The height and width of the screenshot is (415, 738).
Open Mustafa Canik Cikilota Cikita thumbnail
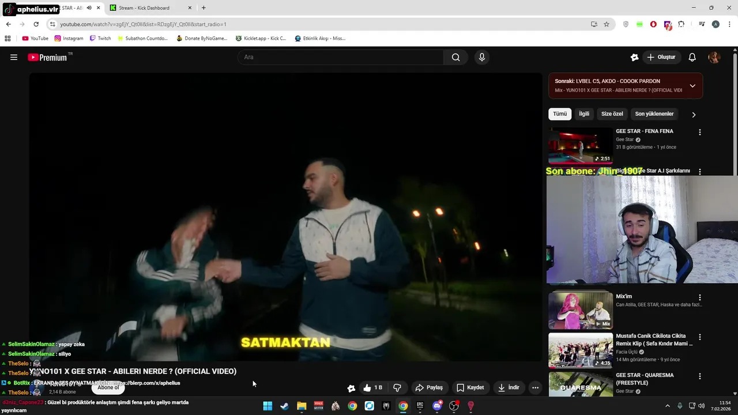(x=580, y=350)
